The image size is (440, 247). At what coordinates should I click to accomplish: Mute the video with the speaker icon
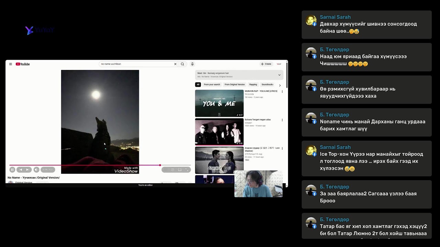point(36,169)
